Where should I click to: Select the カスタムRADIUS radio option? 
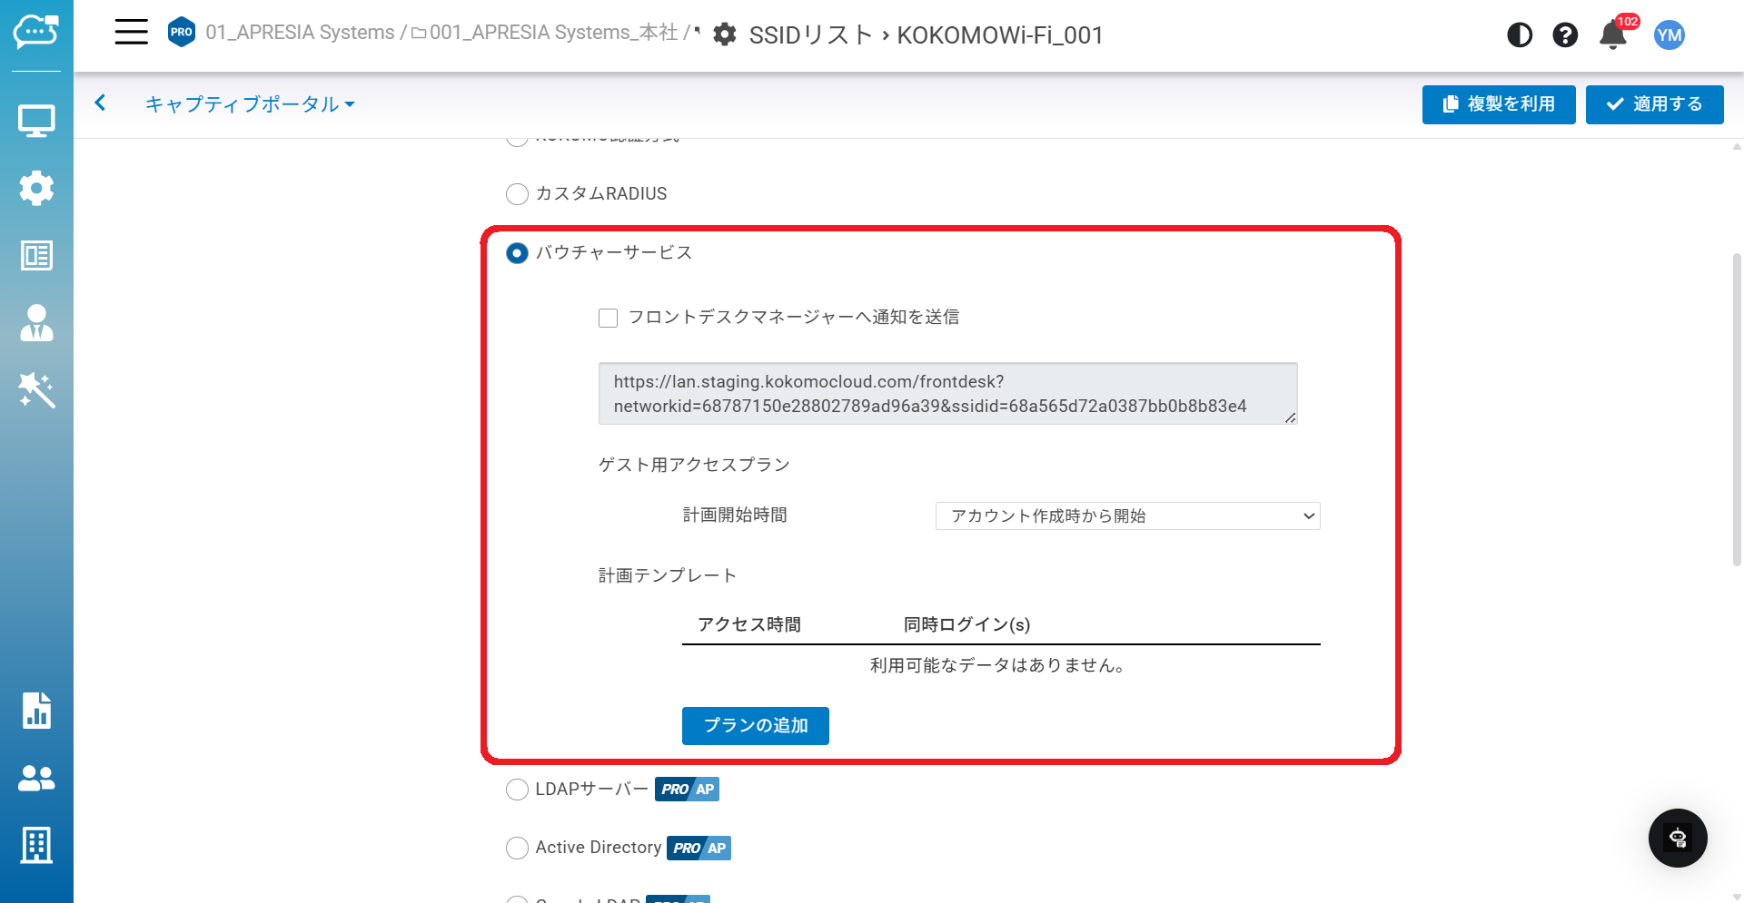[x=517, y=194]
